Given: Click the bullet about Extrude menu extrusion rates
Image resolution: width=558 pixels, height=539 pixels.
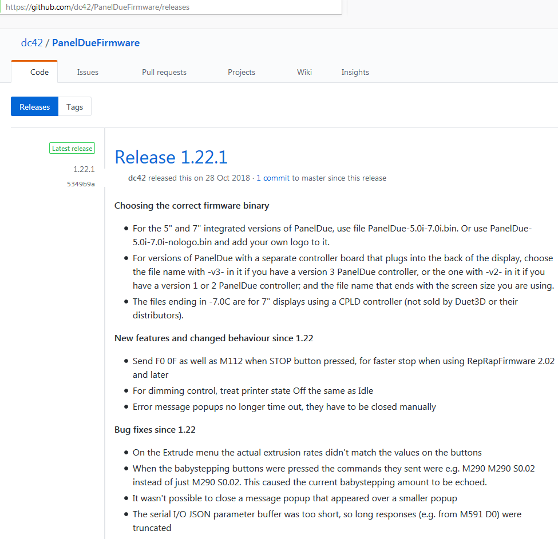Looking at the screenshot, I should [307, 453].
